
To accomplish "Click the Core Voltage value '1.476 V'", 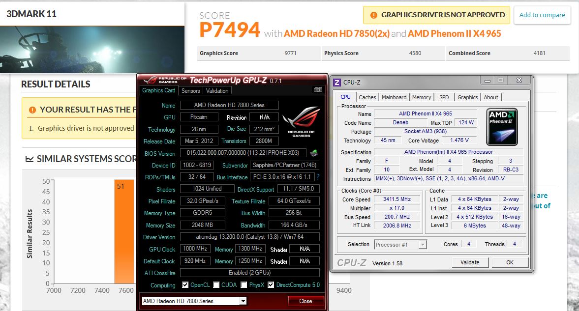I will [x=459, y=140].
